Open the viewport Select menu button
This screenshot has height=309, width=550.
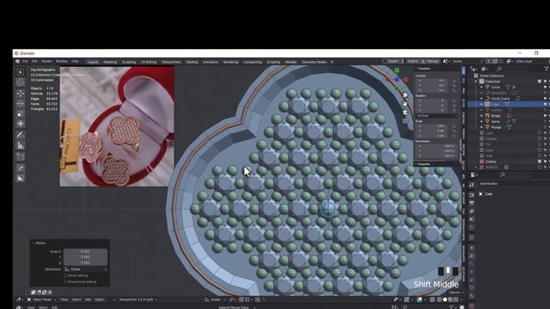point(76,300)
